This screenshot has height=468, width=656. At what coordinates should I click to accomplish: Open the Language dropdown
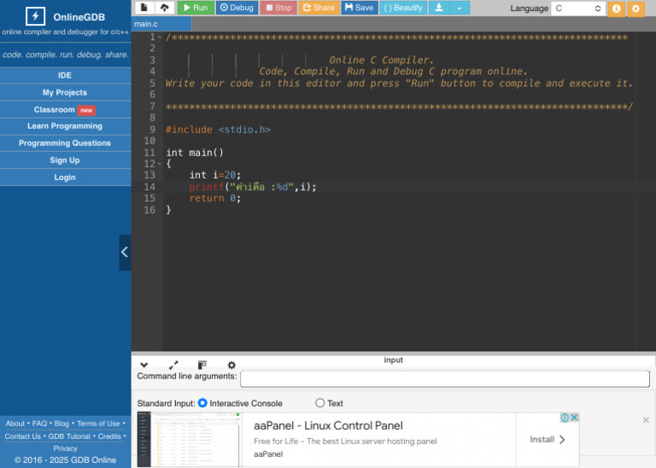pyautogui.click(x=577, y=9)
